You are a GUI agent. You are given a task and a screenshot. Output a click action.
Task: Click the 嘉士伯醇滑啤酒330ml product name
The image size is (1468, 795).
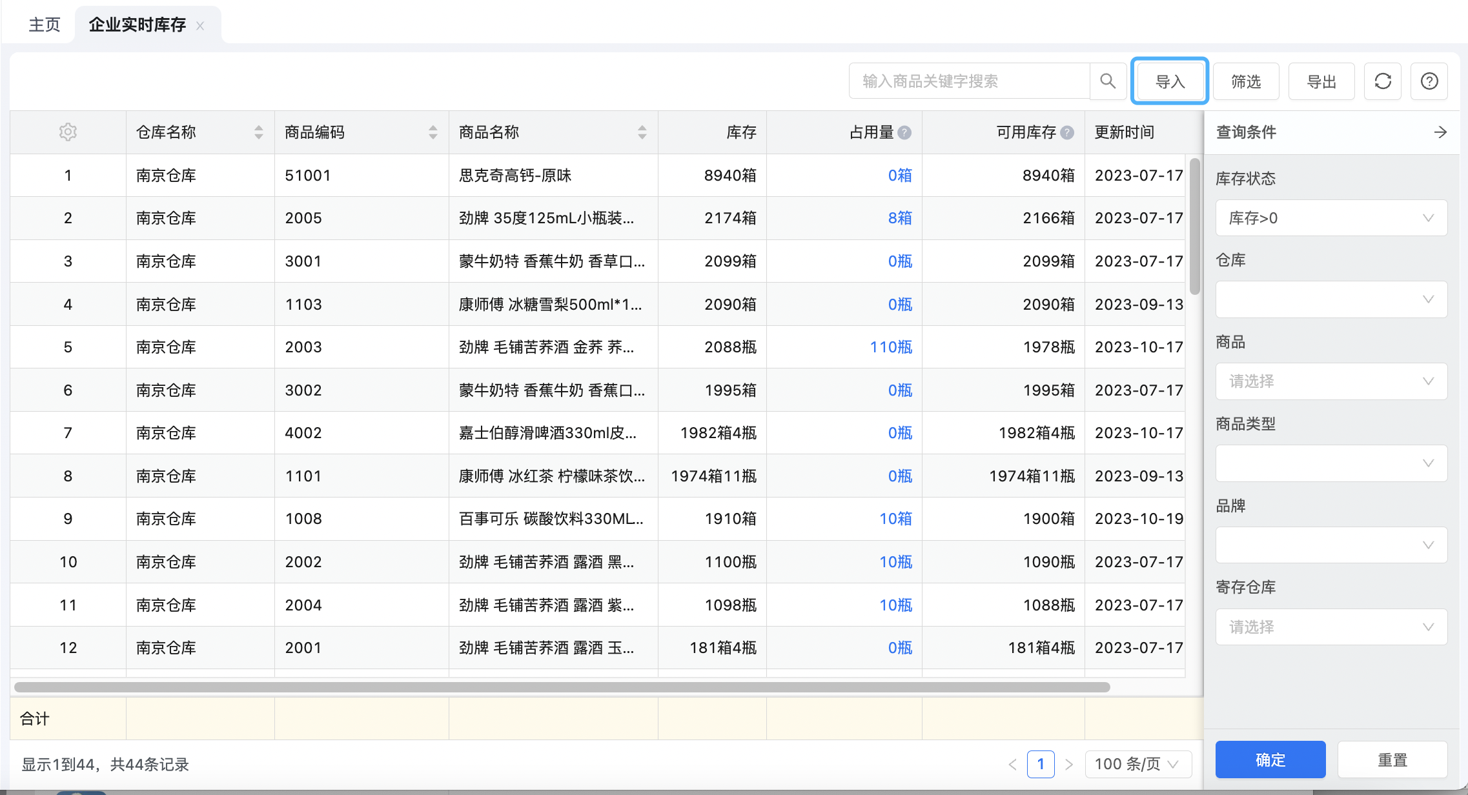click(547, 433)
